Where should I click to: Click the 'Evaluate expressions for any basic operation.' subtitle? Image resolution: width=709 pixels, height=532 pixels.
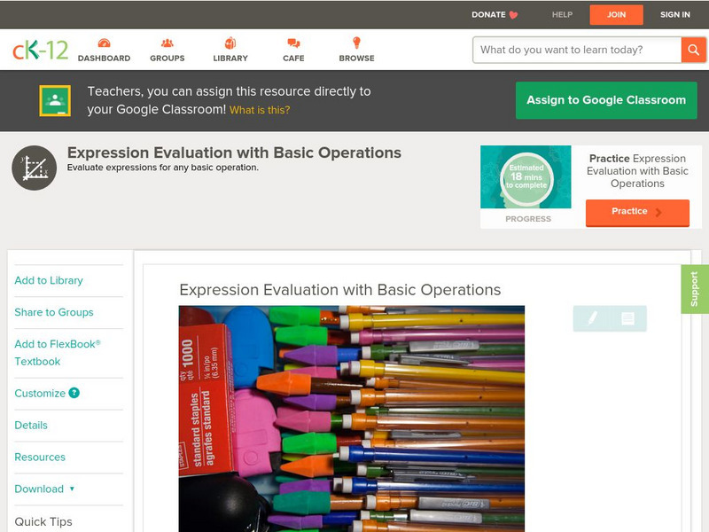coord(163,168)
